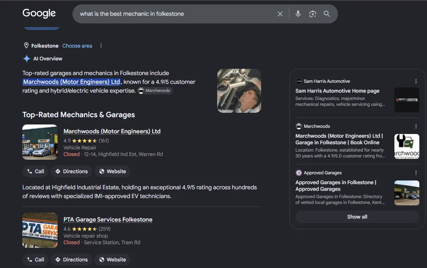Click Approved Garages thumbnail image
Viewport: 427px width, 268px height.
406,193
